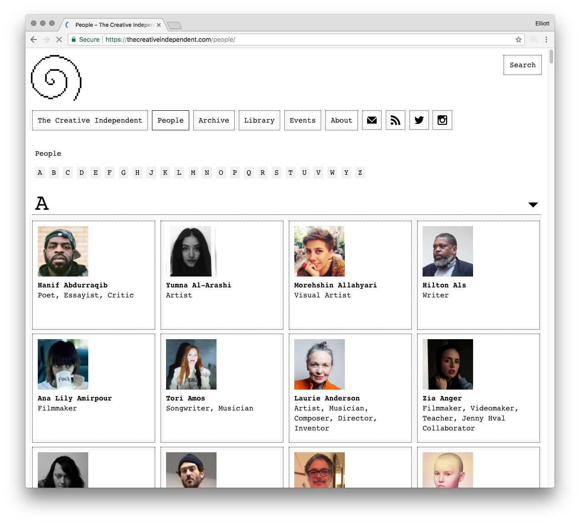Image resolution: width=580 pixels, height=524 pixels.
Task: Click the email envelope icon
Action: [x=372, y=120]
